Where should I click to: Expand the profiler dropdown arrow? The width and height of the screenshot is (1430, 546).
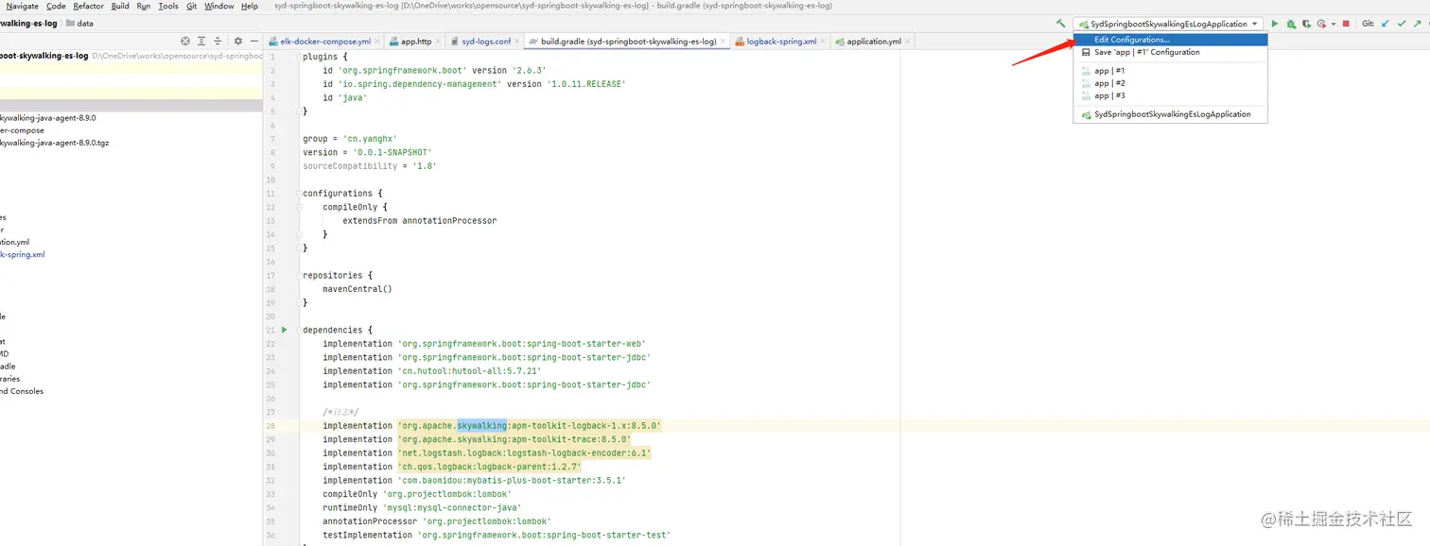1334,24
